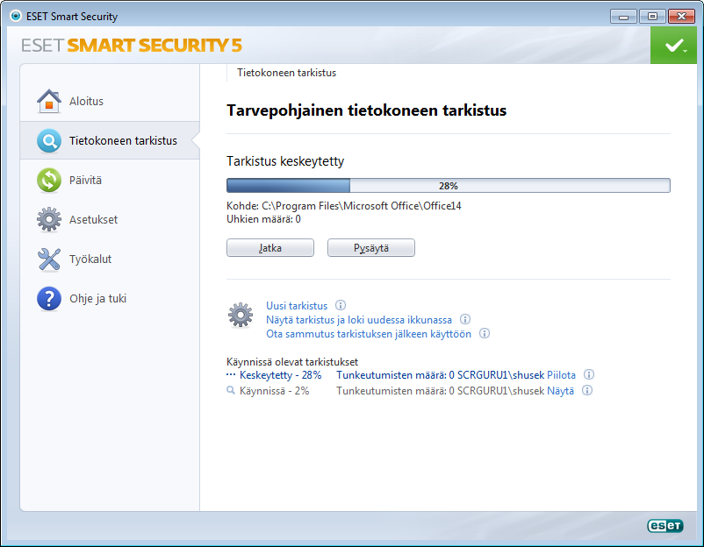Click the small magnifier icon beside Käynnissä - 2%
Screen dimensions: 704x547
(231, 390)
